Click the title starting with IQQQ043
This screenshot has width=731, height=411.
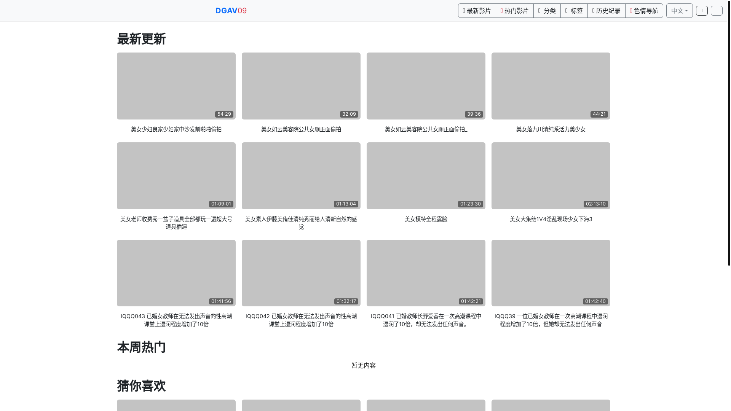(176, 320)
